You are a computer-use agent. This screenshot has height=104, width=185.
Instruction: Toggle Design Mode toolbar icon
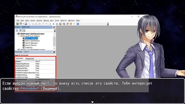point(60,24)
